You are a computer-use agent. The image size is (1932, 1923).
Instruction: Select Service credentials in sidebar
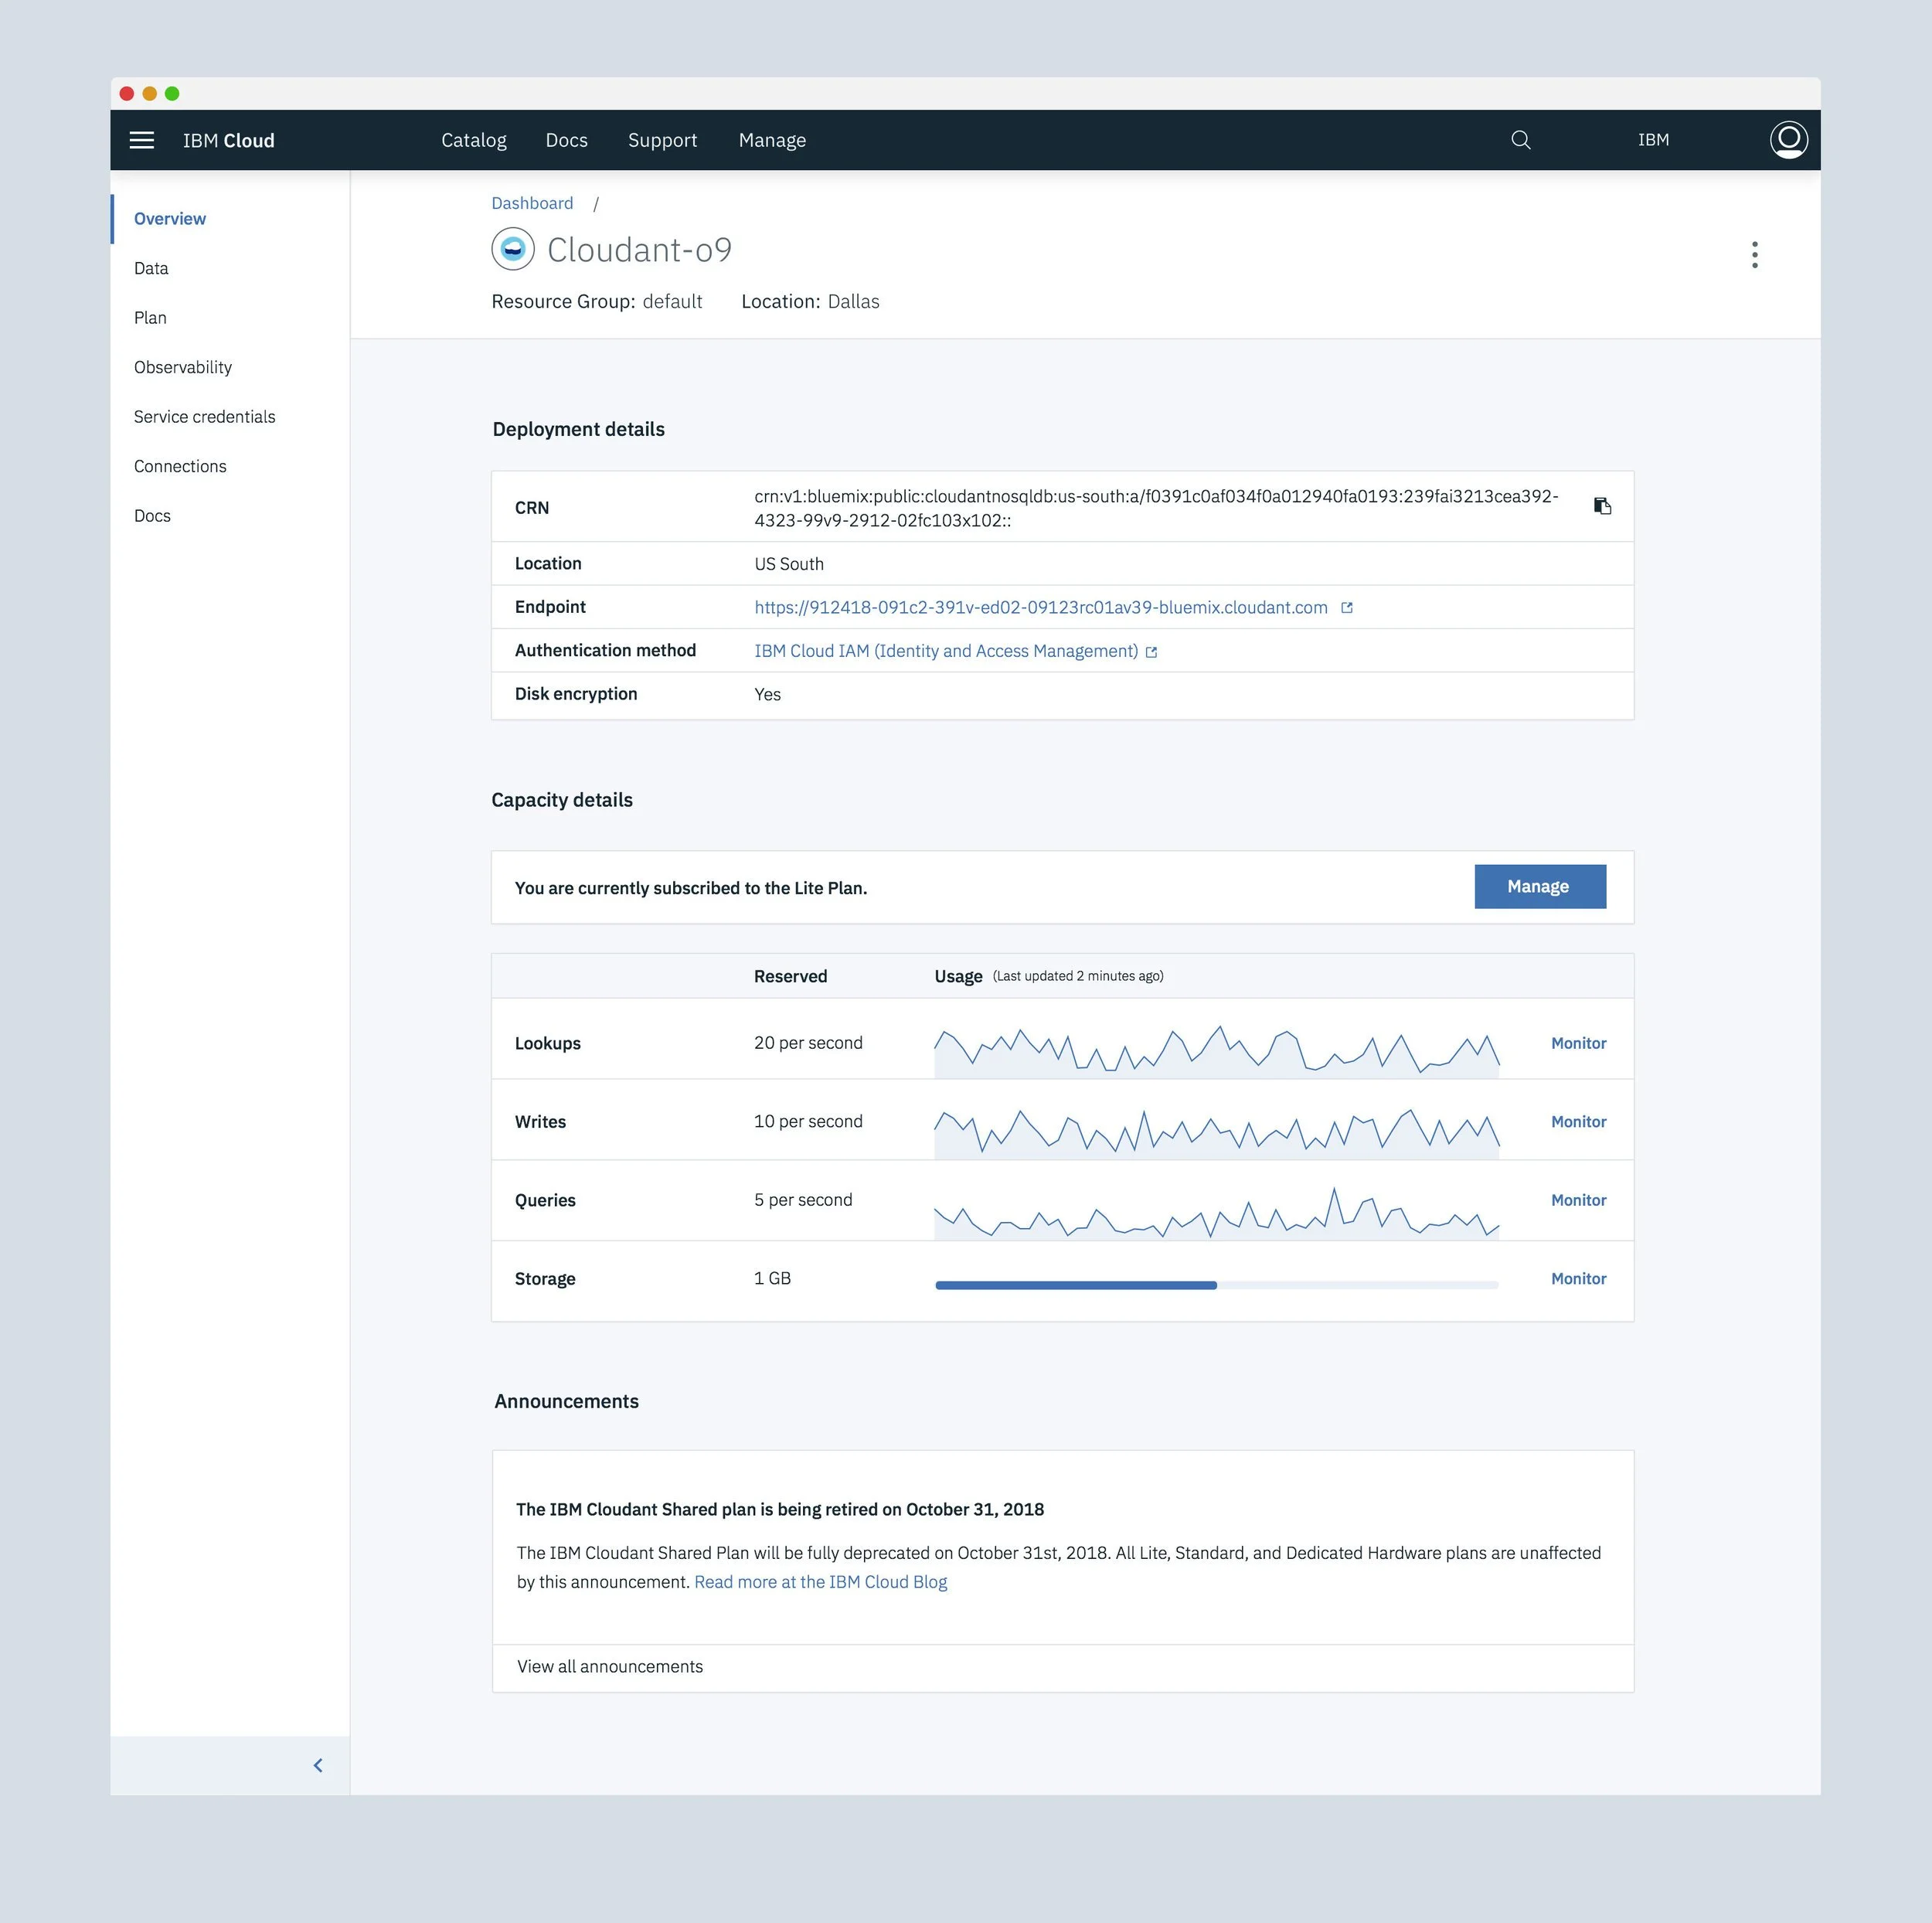click(x=204, y=417)
